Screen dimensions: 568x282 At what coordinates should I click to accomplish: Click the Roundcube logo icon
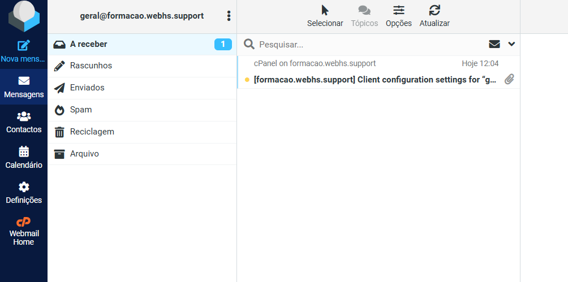(24, 17)
